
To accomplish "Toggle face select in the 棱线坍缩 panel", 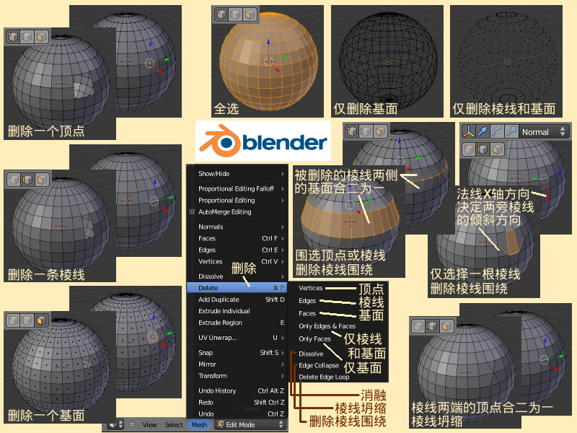I will click(x=446, y=326).
